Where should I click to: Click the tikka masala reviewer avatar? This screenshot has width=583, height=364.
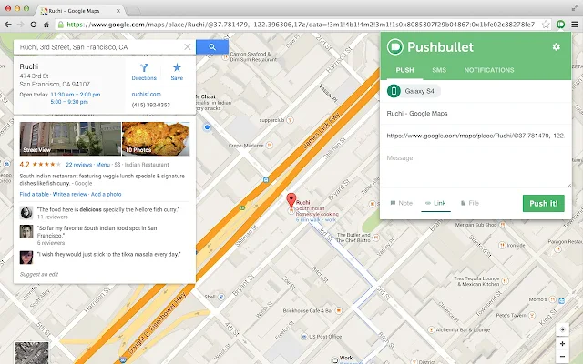tap(26, 258)
